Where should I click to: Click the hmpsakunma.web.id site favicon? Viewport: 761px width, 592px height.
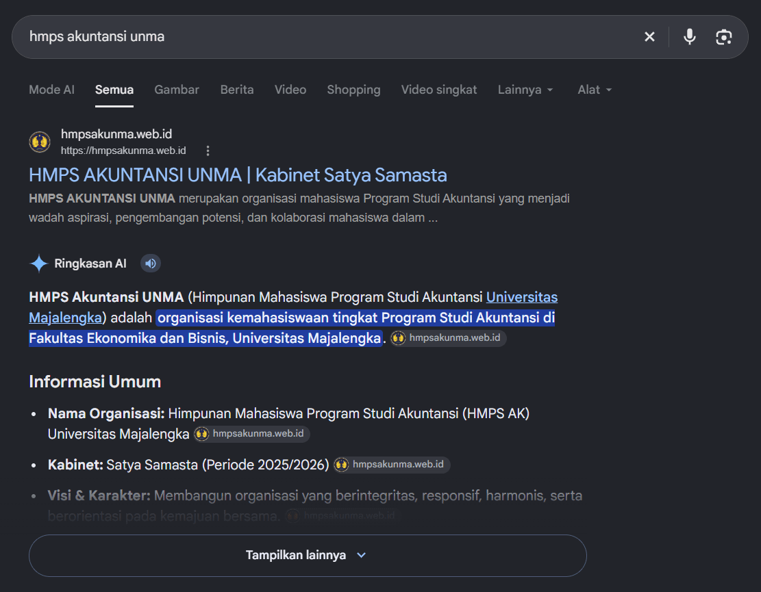[40, 142]
